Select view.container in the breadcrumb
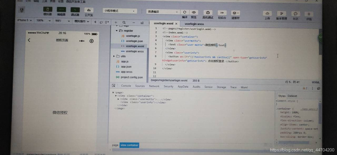This screenshot has height=155, width=337. [129, 145]
